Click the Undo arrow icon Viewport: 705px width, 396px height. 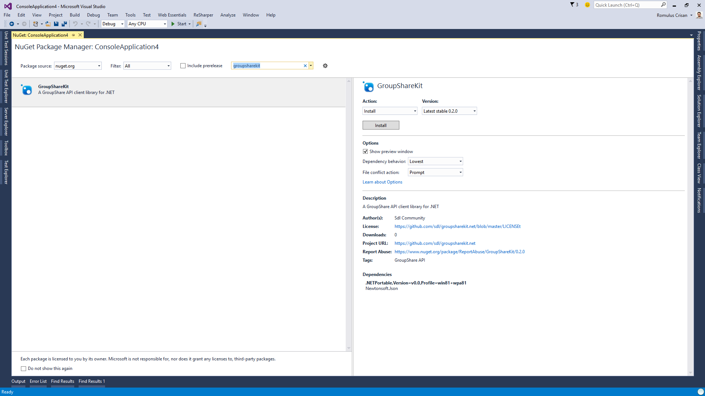(x=75, y=24)
